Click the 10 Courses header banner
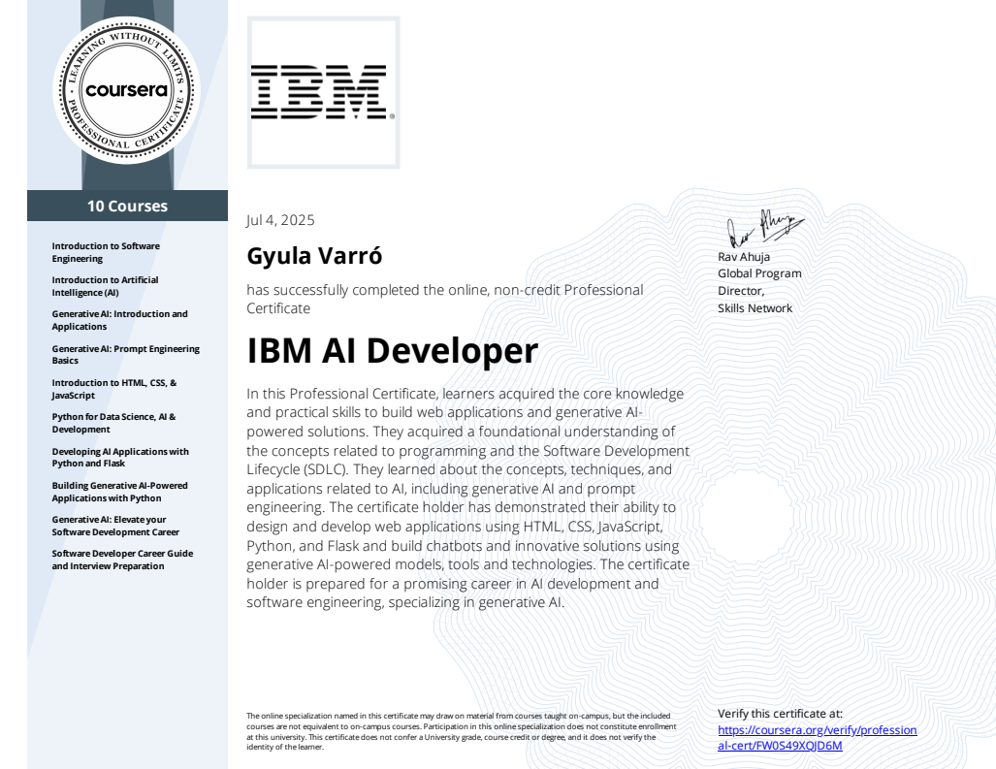This screenshot has height=769, width=996. [x=127, y=206]
